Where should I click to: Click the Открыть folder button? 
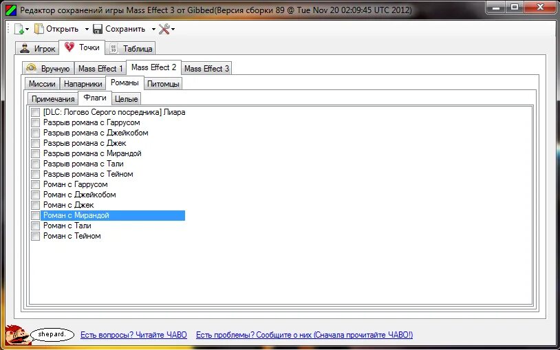click(56, 29)
